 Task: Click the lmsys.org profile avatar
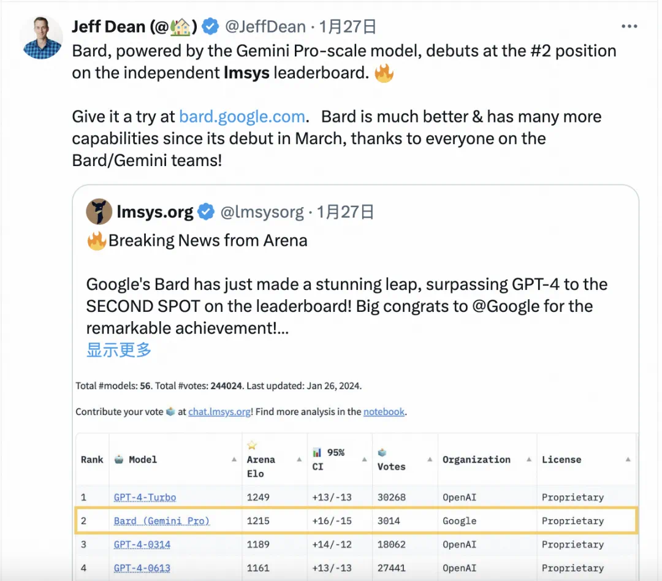coord(99,212)
